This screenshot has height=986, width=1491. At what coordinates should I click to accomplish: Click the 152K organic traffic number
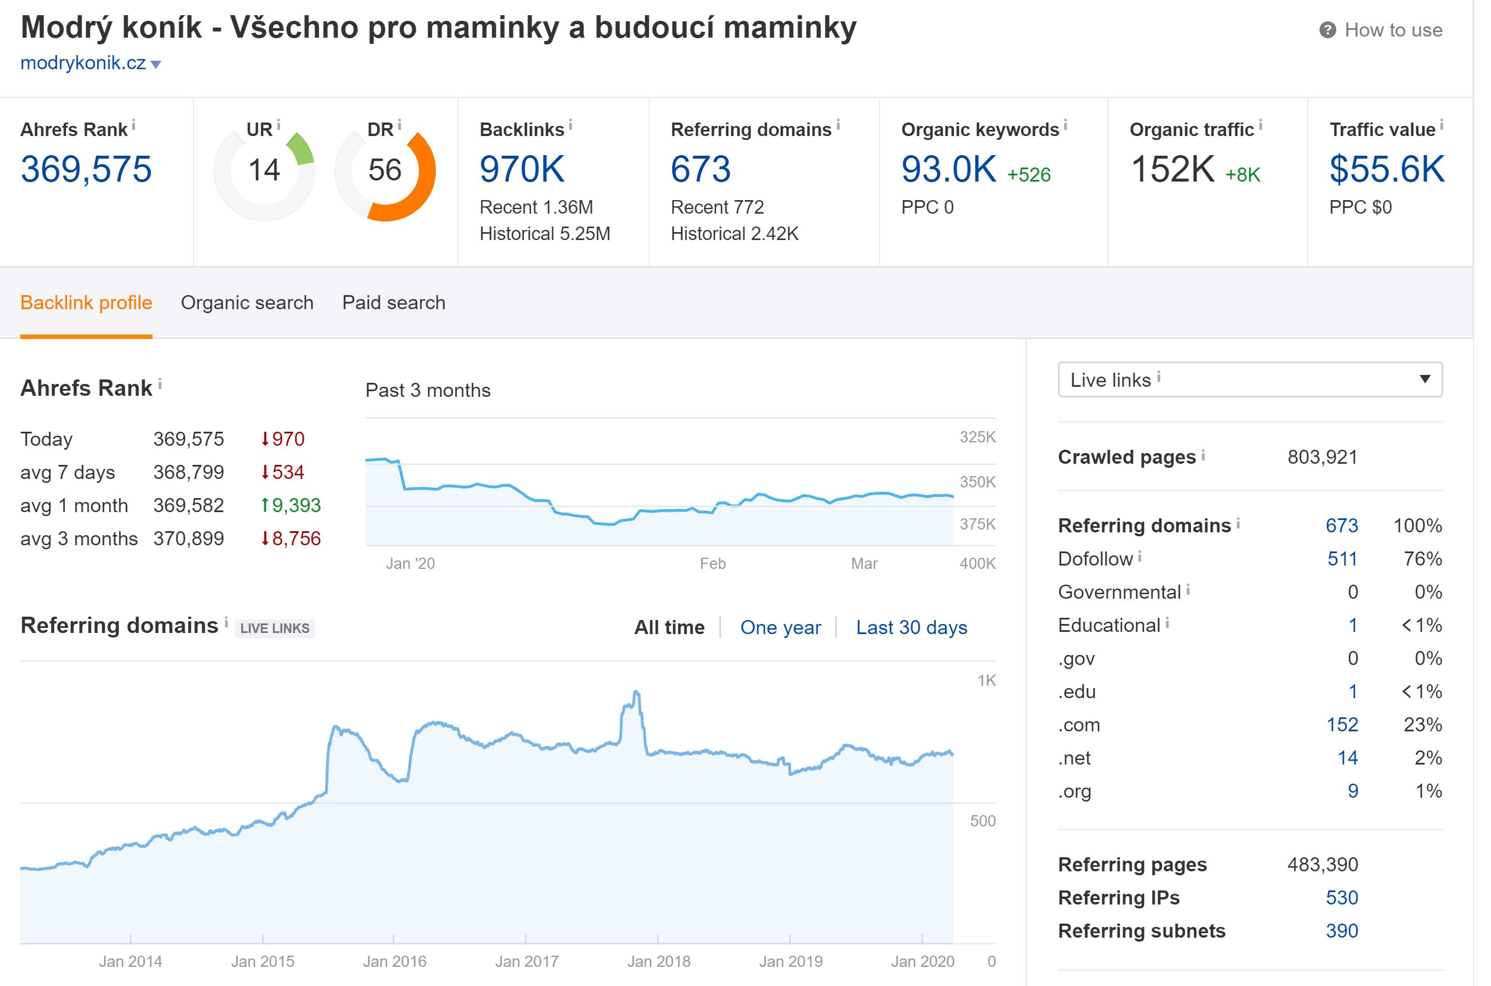click(1173, 169)
